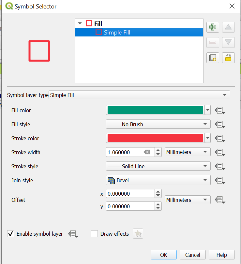Click the Cancel button
241x264 pixels.
click(x=192, y=255)
